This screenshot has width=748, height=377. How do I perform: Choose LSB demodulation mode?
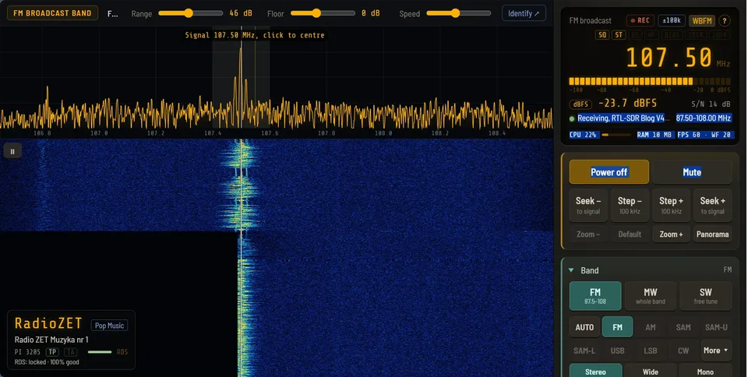pyautogui.click(x=650, y=351)
